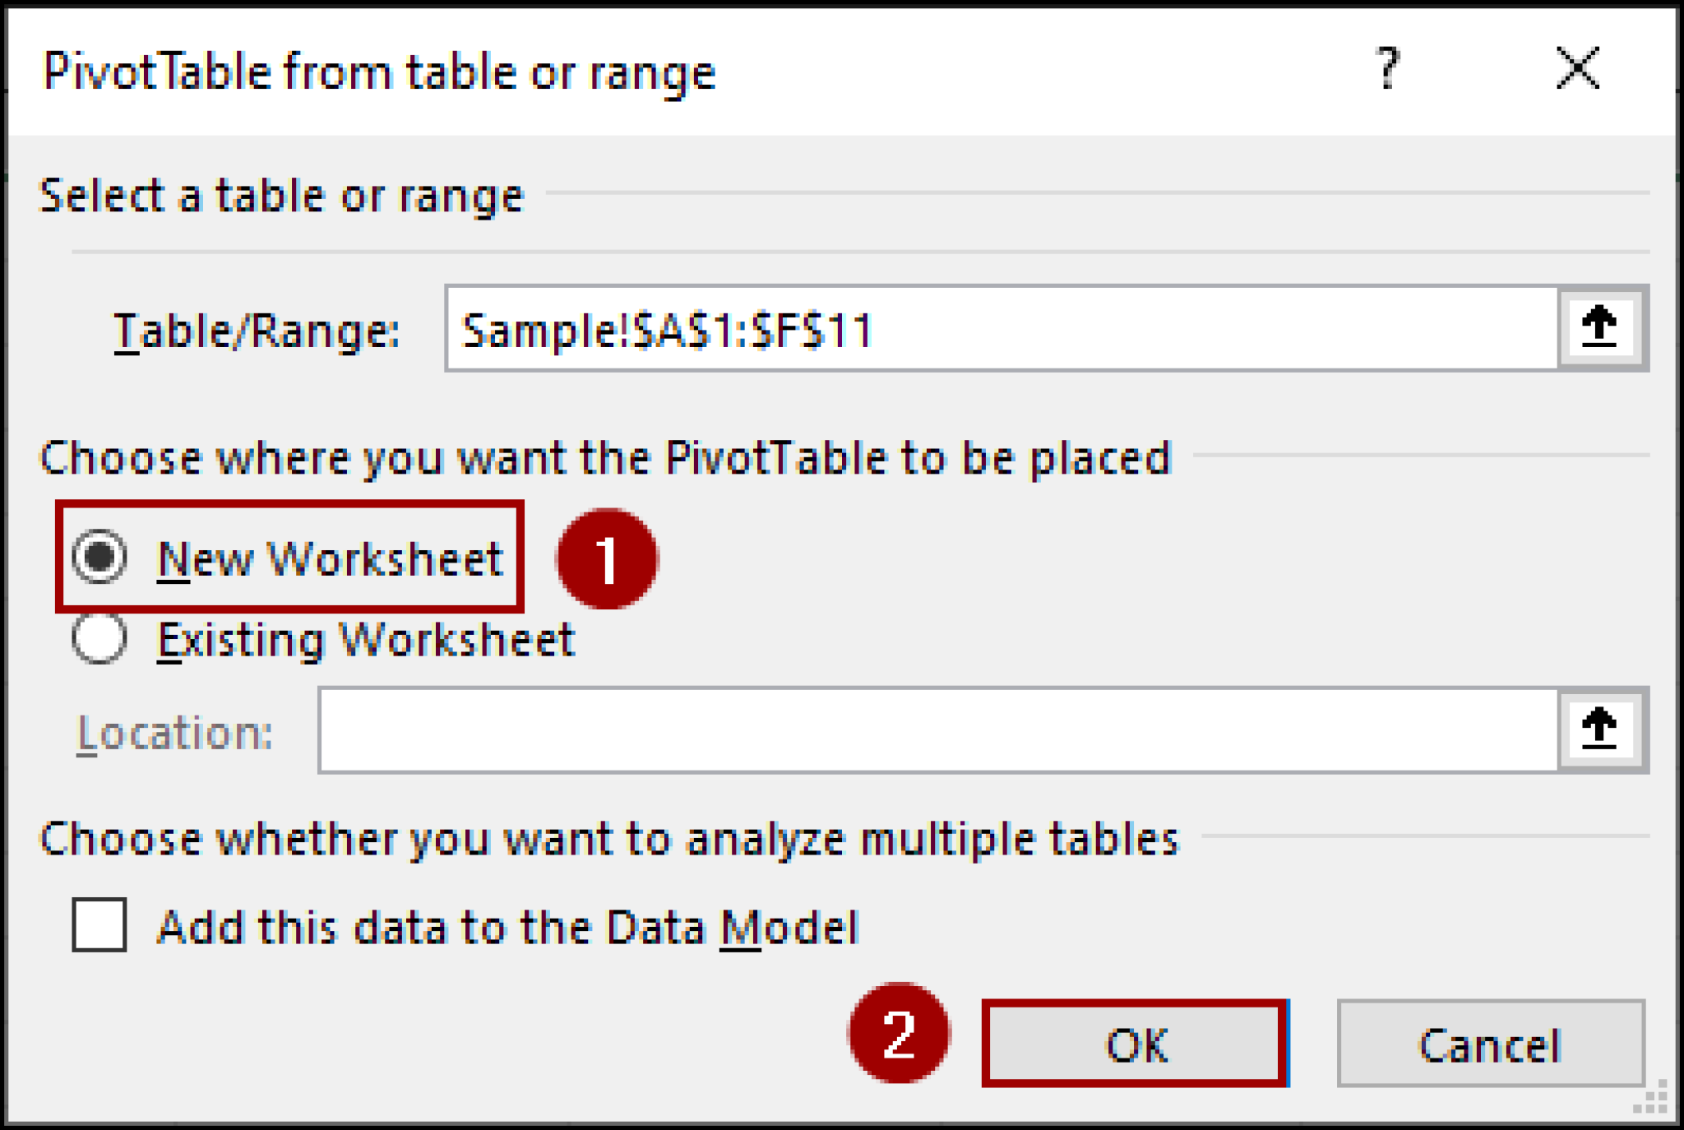Select the New Worksheet radio button
Screen dimensions: 1684x1130
tap(99, 558)
